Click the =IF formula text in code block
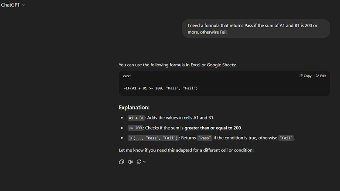The image size is (340, 191). coord(160,89)
